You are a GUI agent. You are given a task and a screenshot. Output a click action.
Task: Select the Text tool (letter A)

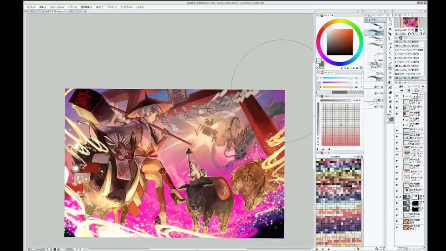pyautogui.click(x=390, y=107)
